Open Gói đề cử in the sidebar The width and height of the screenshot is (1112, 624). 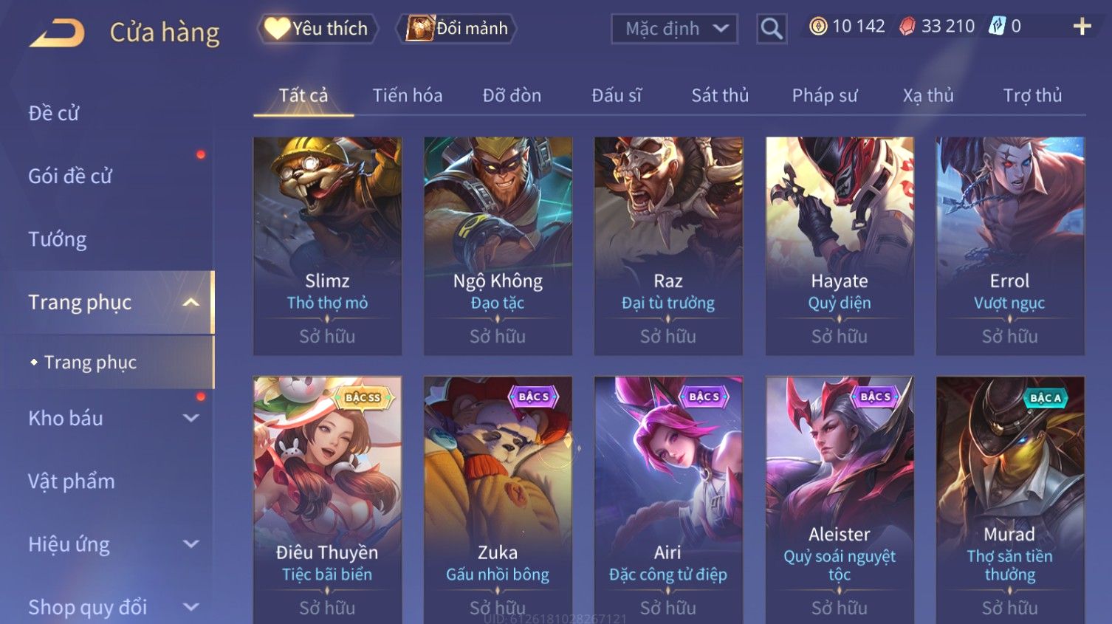coord(70,176)
